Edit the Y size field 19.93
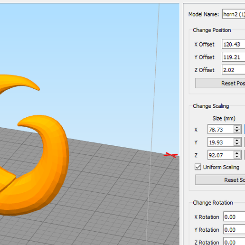The height and width of the screenshot is (245, 245). point(220,142)
